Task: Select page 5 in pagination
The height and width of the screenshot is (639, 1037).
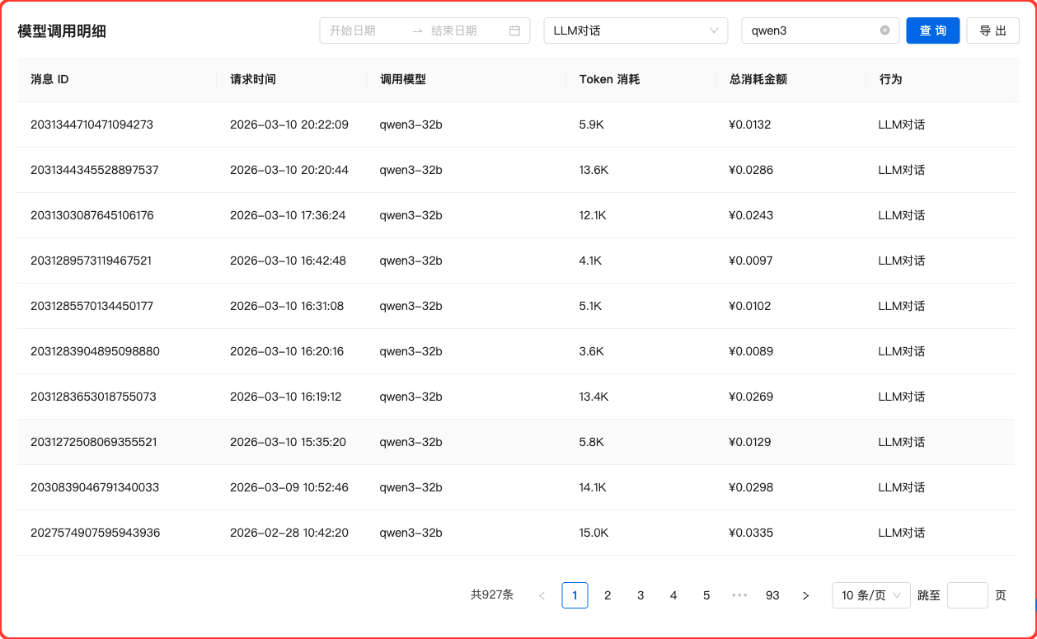Action: point(706,595)
